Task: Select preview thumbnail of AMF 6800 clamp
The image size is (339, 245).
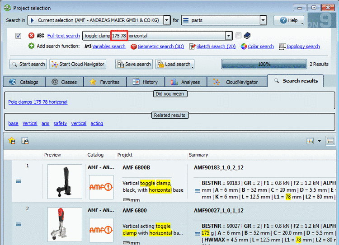Action: point(65,225)
